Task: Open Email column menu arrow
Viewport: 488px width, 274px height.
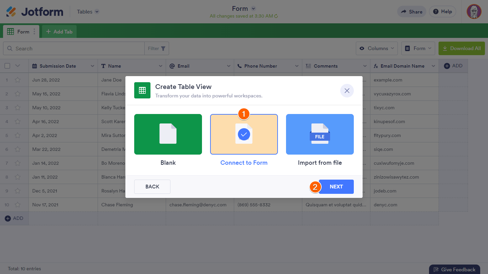Action: coord(229,66)
